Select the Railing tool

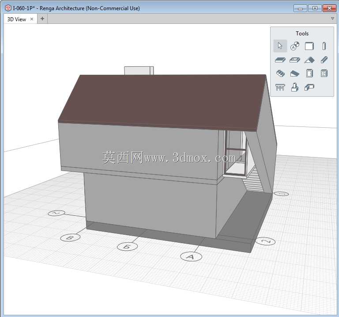coord(280,87)
